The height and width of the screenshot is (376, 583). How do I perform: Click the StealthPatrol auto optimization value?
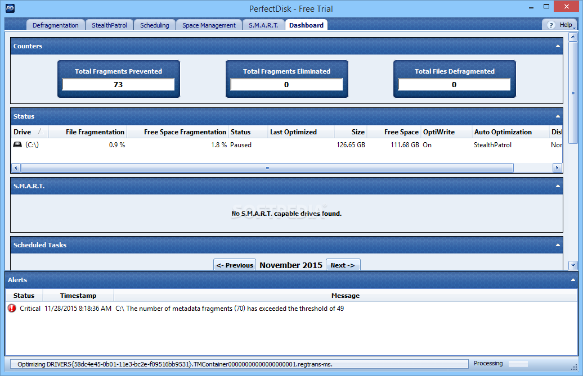(x=492, y=145)
